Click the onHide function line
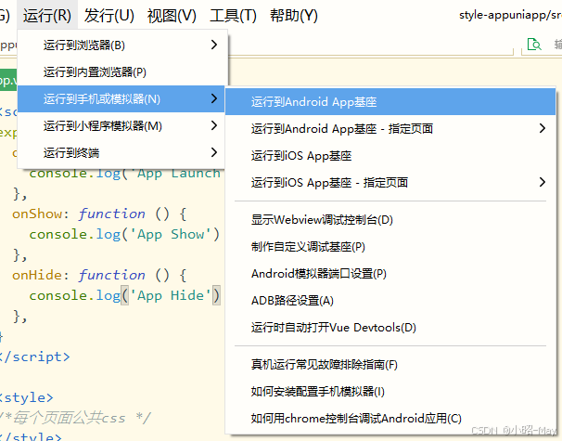Screen dimensions: 562x441 (99, 275)
